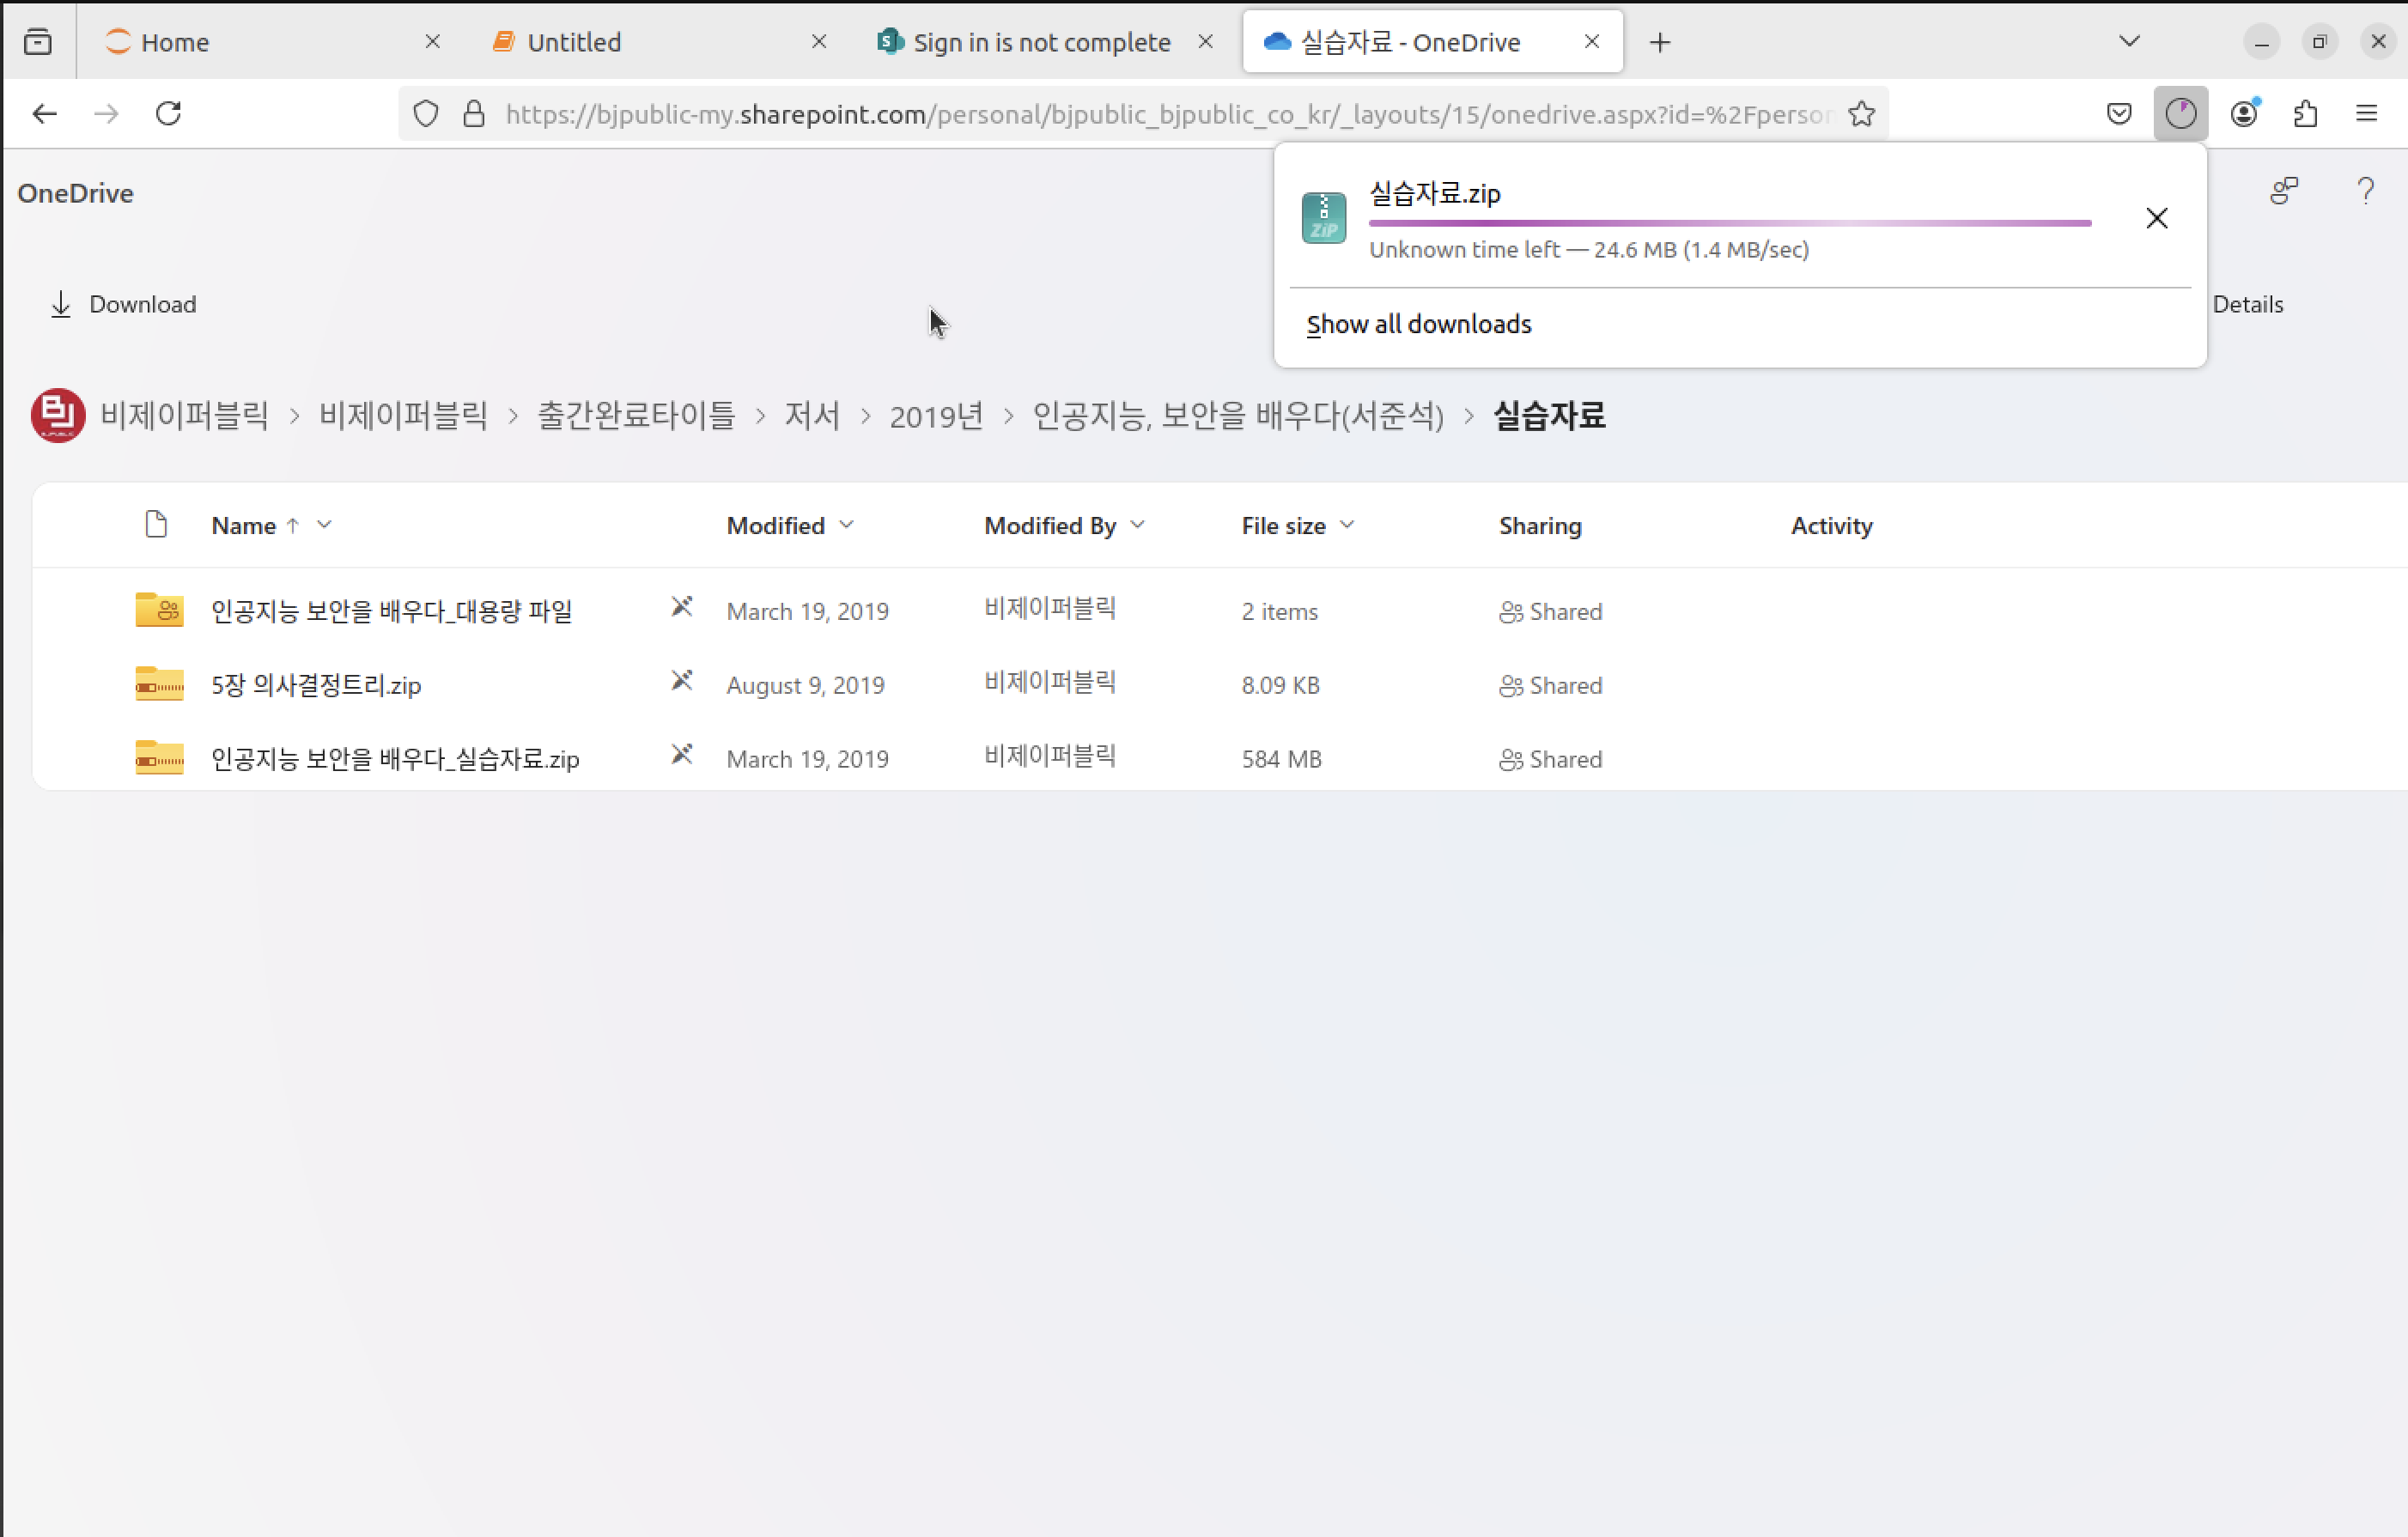Open the extensions puzzle icon

tap(2305, 113)
